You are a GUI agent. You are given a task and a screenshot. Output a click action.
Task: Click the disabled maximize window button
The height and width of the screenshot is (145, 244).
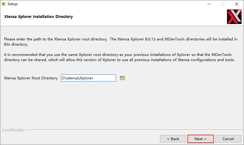coord(223,4)
